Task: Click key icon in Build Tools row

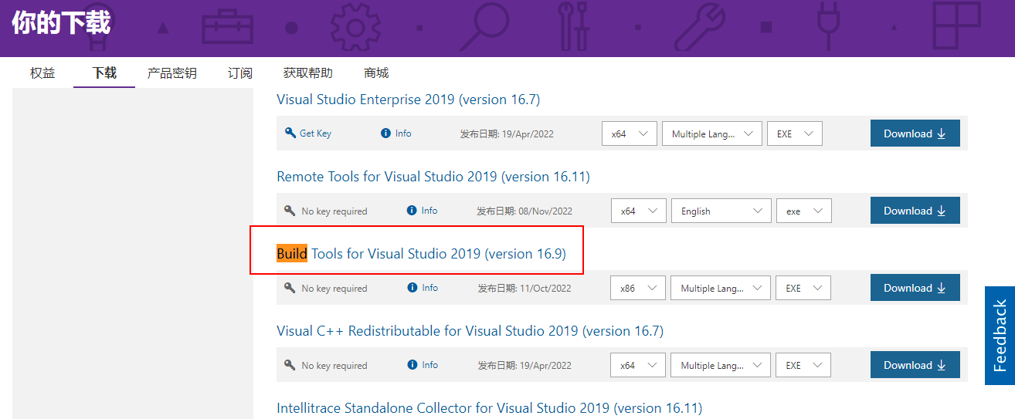Action: (290, 287)
